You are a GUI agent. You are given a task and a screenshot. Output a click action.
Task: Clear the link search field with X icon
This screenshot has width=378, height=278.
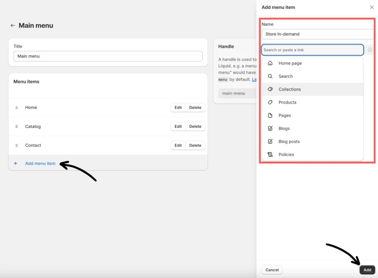(370, 50)
